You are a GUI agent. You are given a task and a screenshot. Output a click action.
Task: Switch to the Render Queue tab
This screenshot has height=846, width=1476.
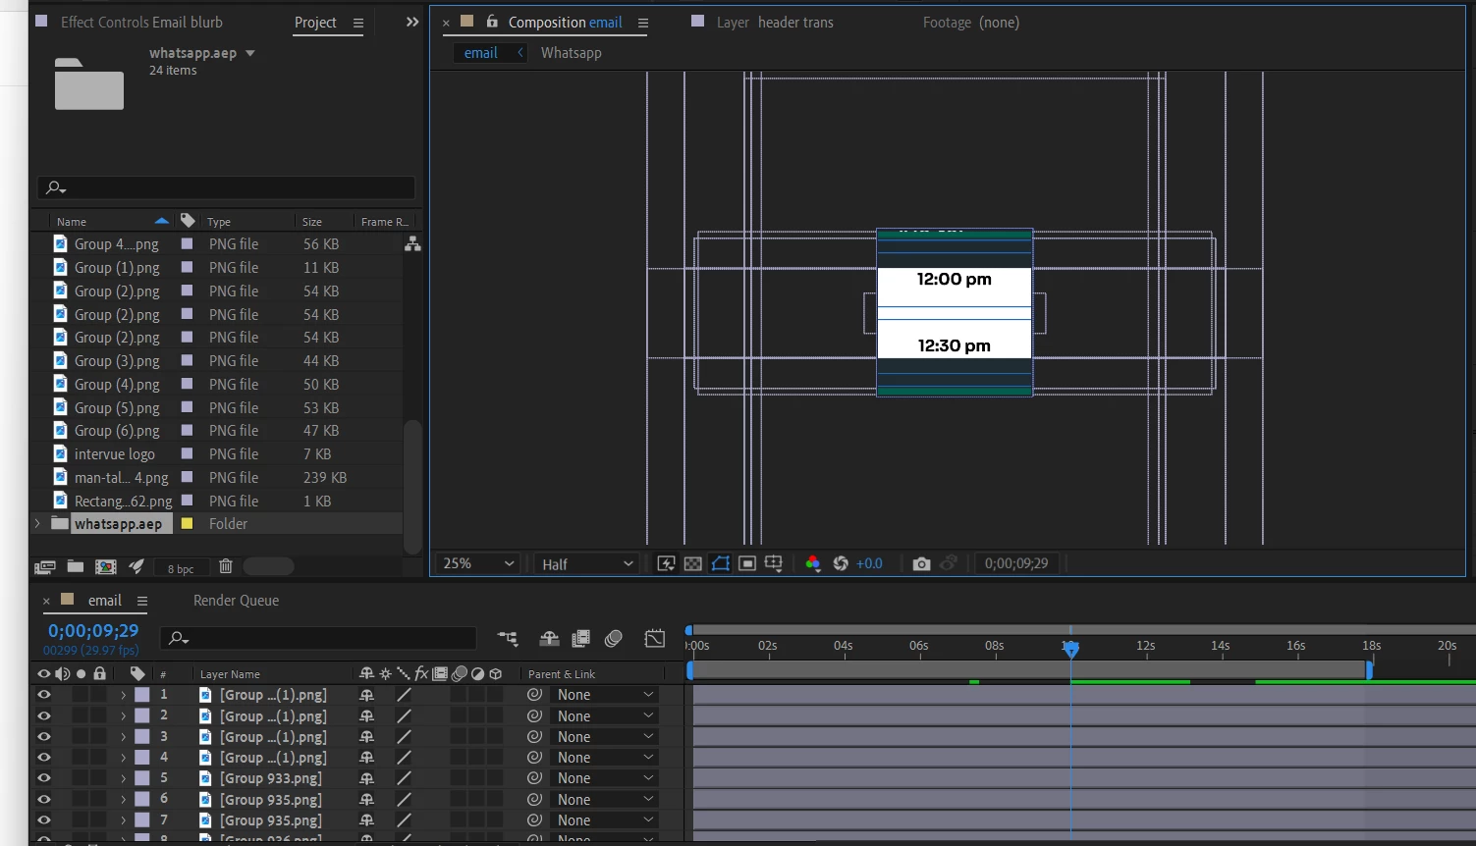(236, 601)
